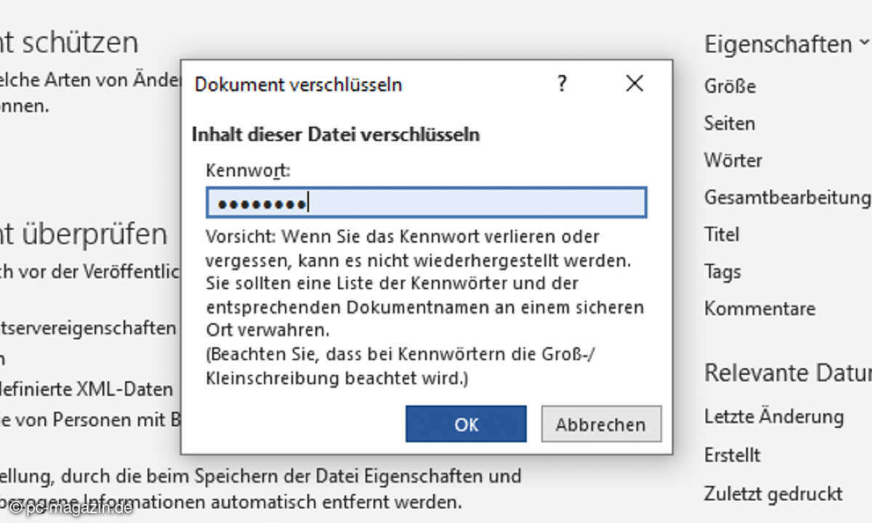872x523 pixels.
Task: Click the 'Inhalt dieser Datei verschlüsseln' heading
Action: 335,134
